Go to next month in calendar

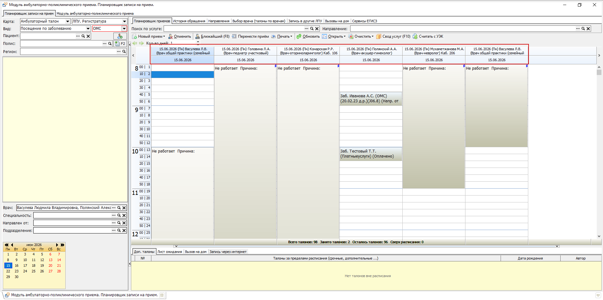tap(57, 245)
